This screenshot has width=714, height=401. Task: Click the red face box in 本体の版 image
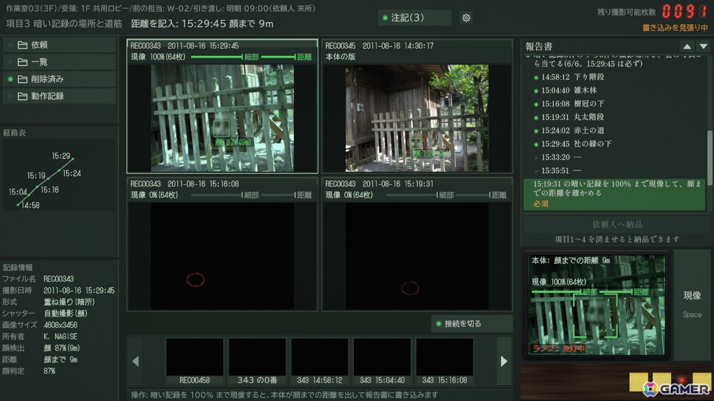click(415, 143)
